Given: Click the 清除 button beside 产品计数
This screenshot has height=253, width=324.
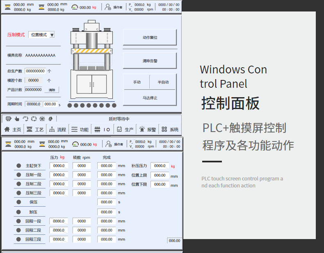Looking at the screenshot, I should (52, 90).
